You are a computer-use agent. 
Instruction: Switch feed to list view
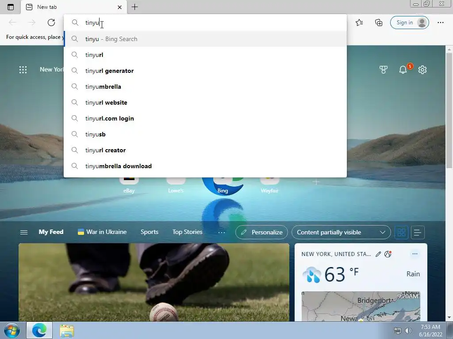[x=418, y=232]
